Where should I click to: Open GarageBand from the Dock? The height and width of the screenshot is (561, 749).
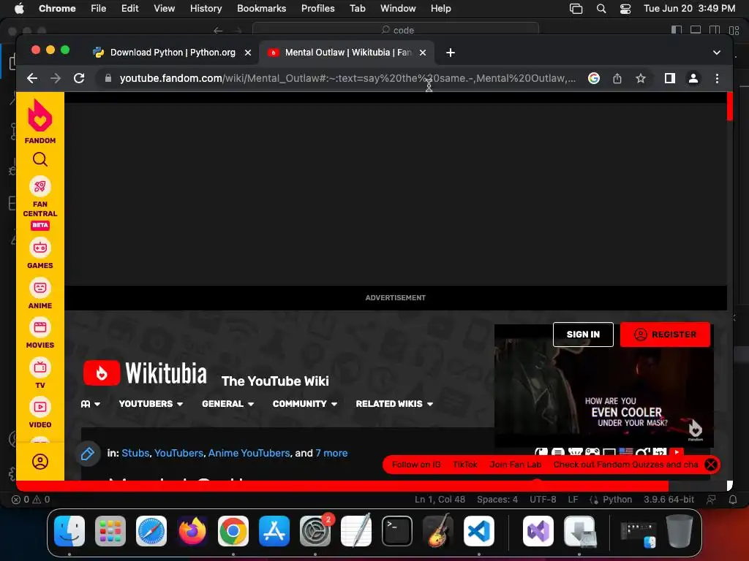438,530
